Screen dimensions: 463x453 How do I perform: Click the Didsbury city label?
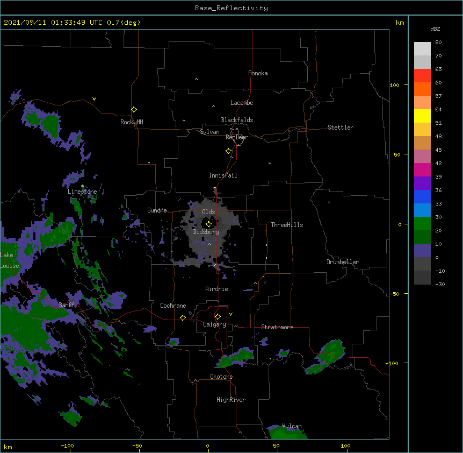tap(206, 232)
